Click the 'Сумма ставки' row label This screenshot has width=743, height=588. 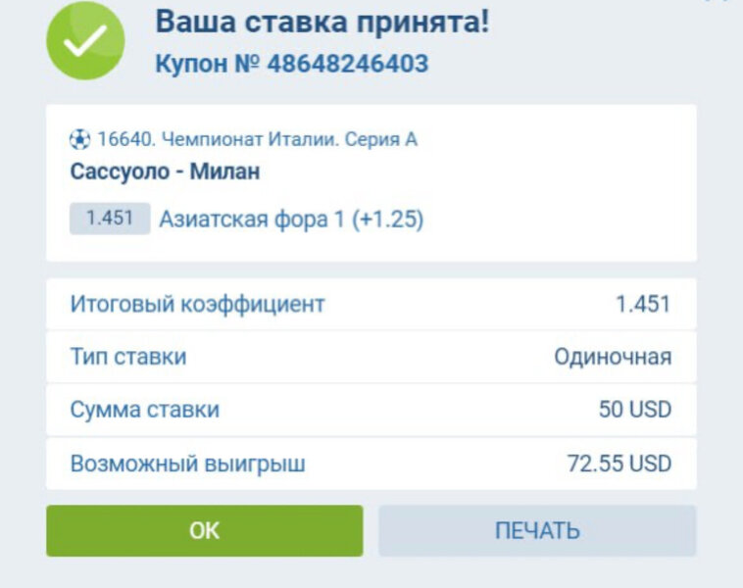coord(145,410)
